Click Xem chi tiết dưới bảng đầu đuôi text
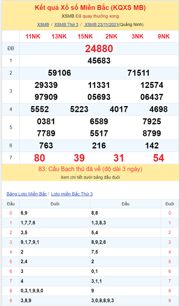 tap(90, 177)
